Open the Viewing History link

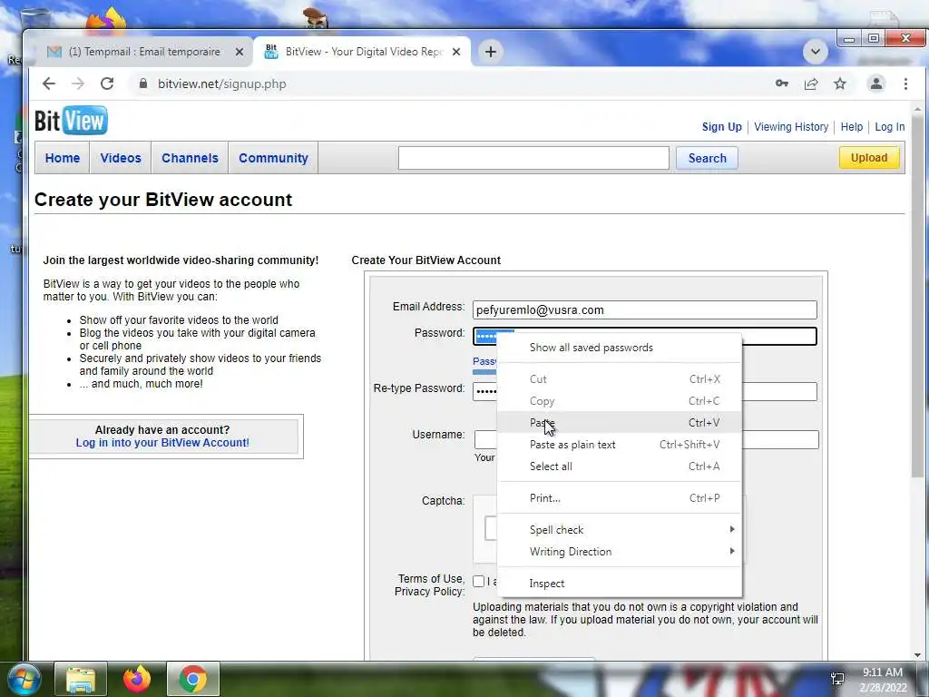pos(791,127)
